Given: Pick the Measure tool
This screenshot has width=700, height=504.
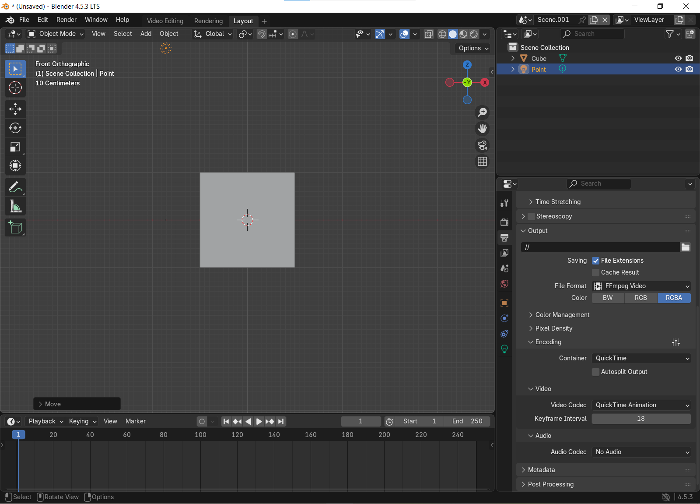Looking at the screenshot, I should 15,206.
